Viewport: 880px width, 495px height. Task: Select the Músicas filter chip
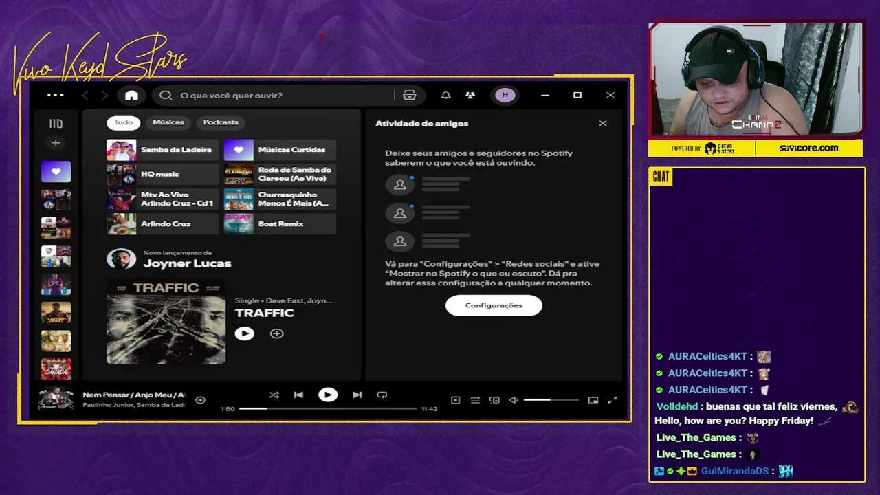click(168, 122)
